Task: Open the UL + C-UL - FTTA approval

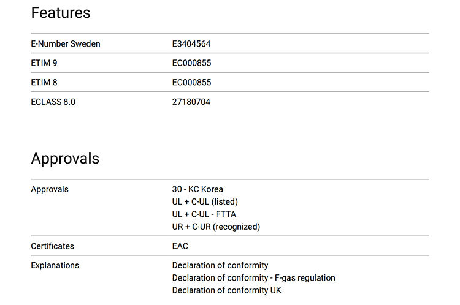Action: pos(204,214)
